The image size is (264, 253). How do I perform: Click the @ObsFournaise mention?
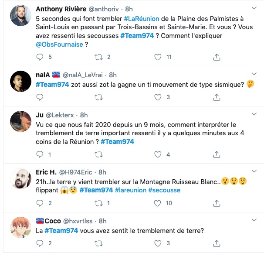coord(59,44)
